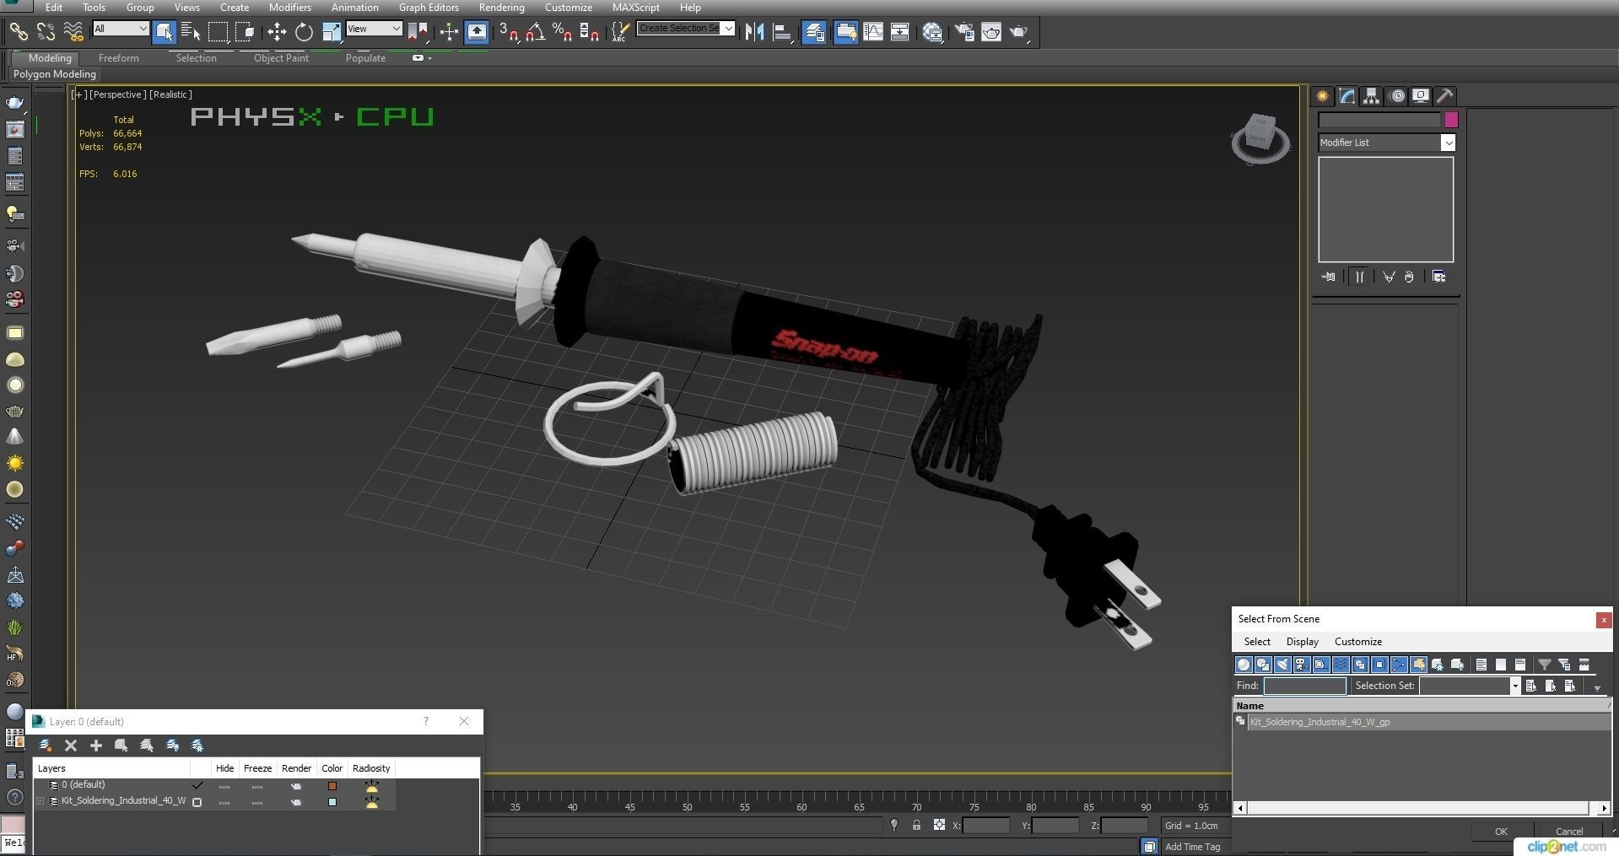
Task: Click the Polygon Modeling panel button
Action: tap(55, 74)
